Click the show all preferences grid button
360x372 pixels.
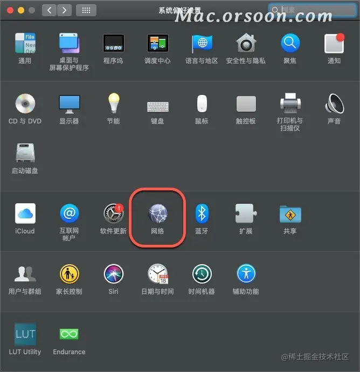(x=86, y=10)
